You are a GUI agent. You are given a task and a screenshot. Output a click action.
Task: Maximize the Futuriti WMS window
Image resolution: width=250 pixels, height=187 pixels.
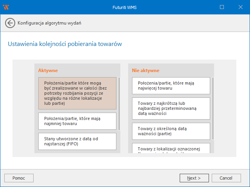pyautogui.click(x=222, y=7)
